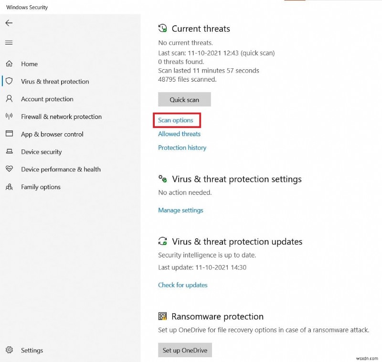Set up OneDrive for ransomware recovery

[184, 350]
